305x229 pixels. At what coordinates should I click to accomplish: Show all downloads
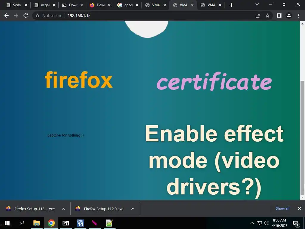pos(282,208)
